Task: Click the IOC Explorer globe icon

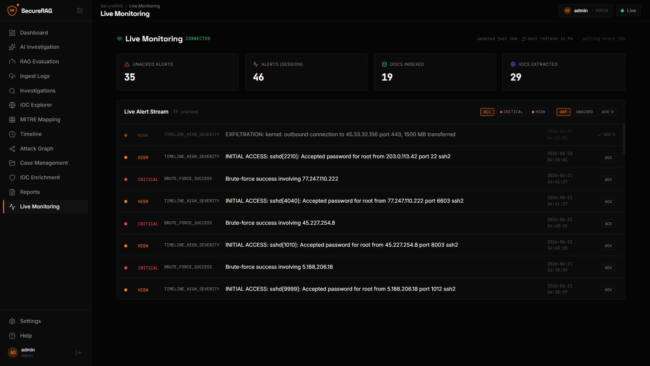Action: pos(12,105)
